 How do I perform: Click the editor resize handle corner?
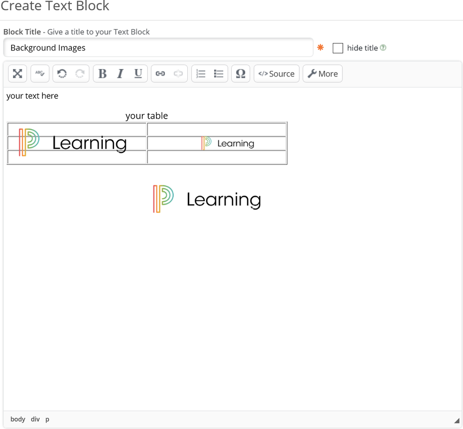(x=457, y=421)
